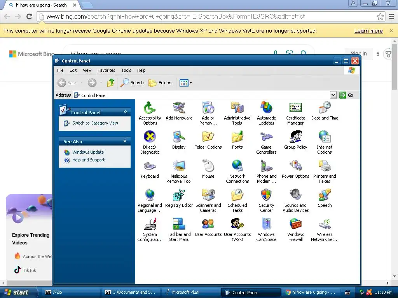Reload the Bing page in Chrome
The width and height of the screenshot is (398, 298).
click(x=30, y=16)
